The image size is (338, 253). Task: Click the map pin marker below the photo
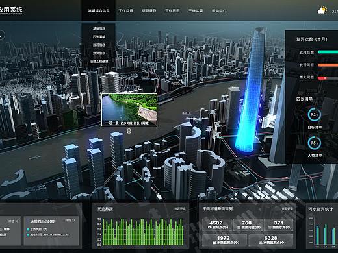click(x=129, y=131)
